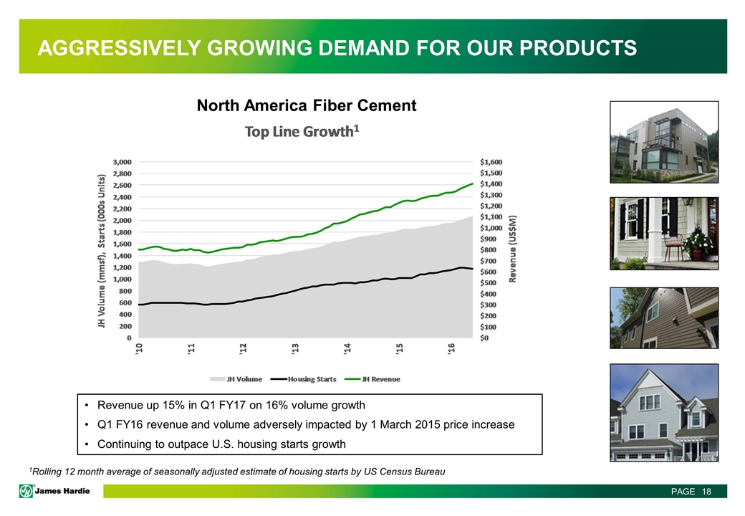Click the '2,600' left axis label
The width and height of the screenshot is (745, 516).
click(122, 186)
